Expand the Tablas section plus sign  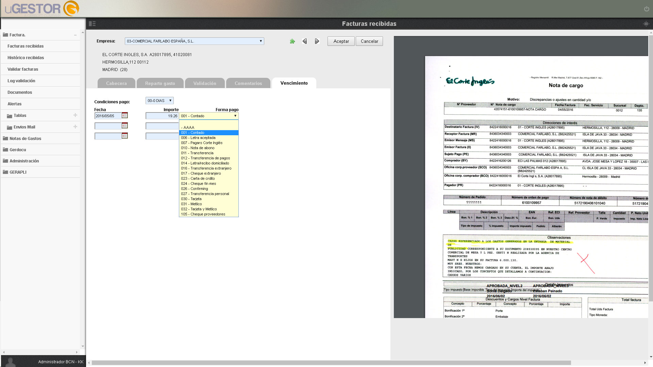(75, 115)
